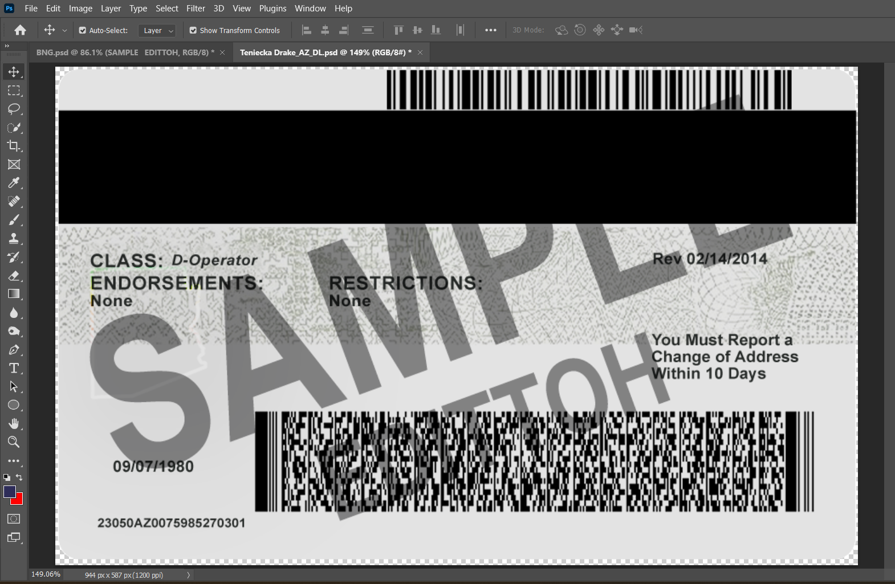This screenshot has width=895, height=584.
Task: Toggle Quick Mask mode
Action: pos(14,519)
